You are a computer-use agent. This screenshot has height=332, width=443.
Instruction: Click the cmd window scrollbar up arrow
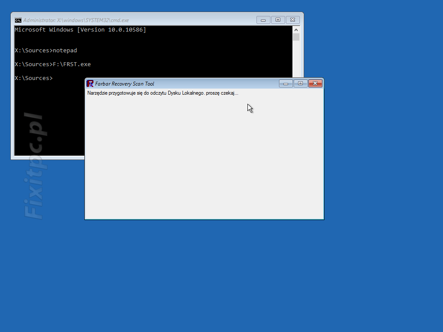tap(296, 30)
